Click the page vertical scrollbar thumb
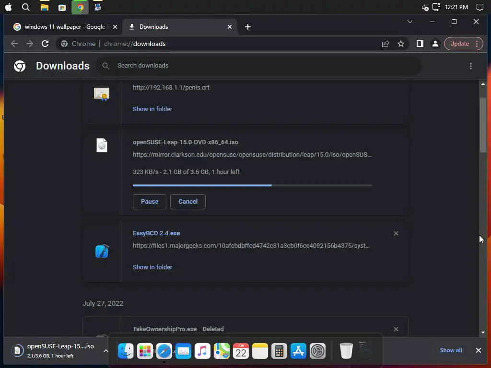The image size is (491, 368). (x=483, y=125)
